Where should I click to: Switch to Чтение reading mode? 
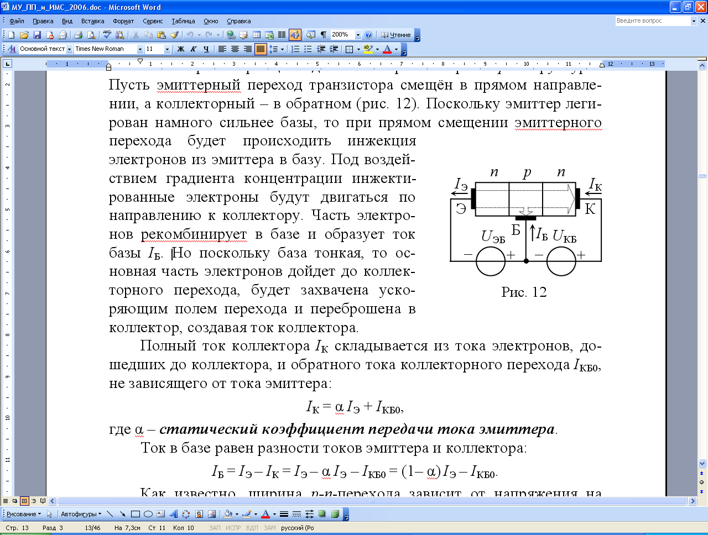pyautogui.click(x=395, y=35)
